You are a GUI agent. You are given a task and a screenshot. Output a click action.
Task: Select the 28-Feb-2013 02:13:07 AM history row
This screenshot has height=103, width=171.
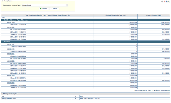pos(86,88)
